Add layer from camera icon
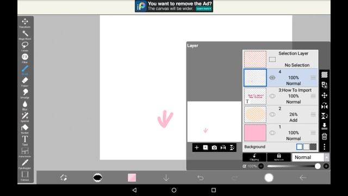This screenshot has width=348, height=196. (x=214, y=148)
